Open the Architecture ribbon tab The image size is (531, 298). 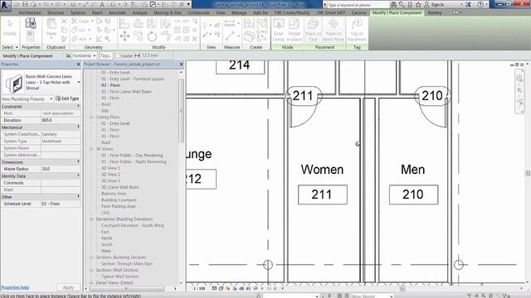tap(30, 12)
